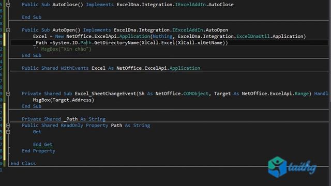Click Path name in the Property declaration

(x=116, y=126)
